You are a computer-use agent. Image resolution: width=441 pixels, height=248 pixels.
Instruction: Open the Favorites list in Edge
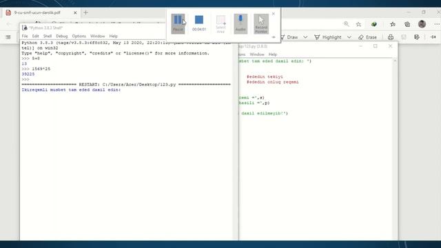(393, 25)
